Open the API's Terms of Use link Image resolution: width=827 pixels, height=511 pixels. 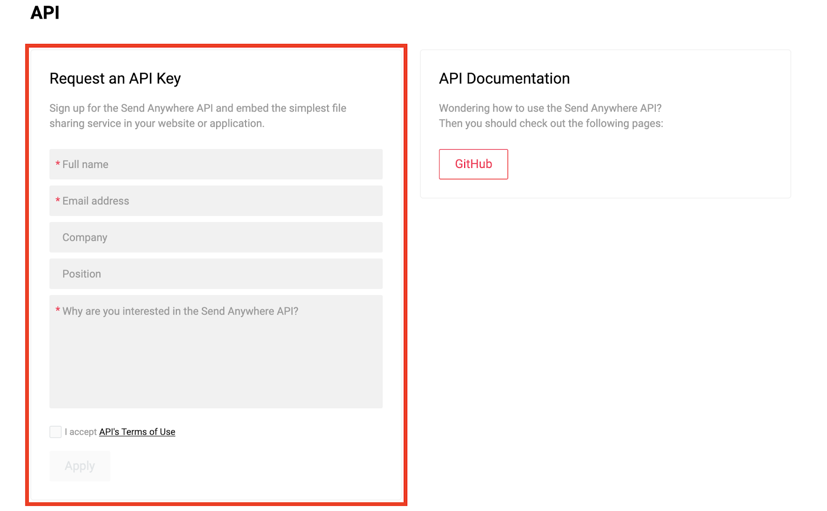(137, 432)
